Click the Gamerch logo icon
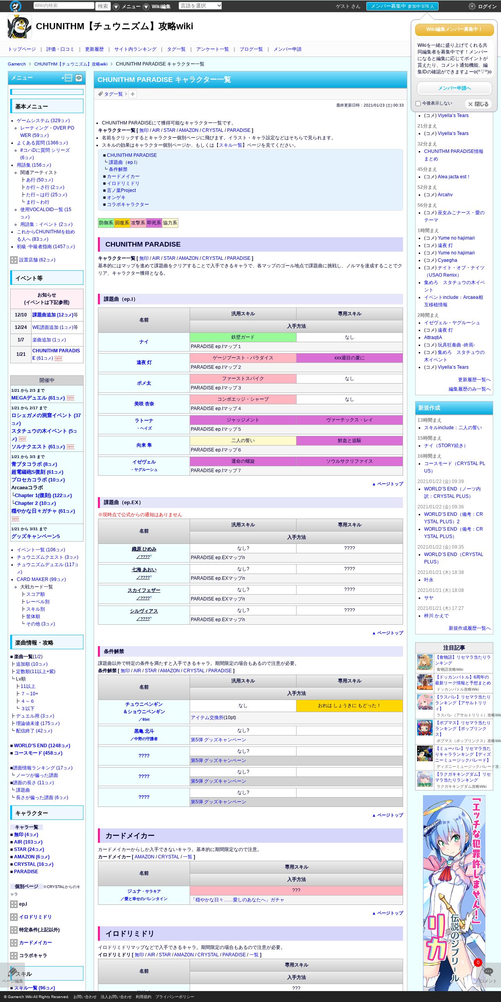The height and width of the screenshot is (1002, 501). (x=15, y=6)
